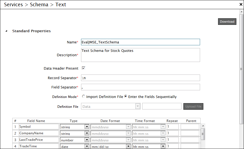Viewport: 244px width, 149px height.
Task: Click the main dialog vertical scrollbar
Action: pos(241,69)
